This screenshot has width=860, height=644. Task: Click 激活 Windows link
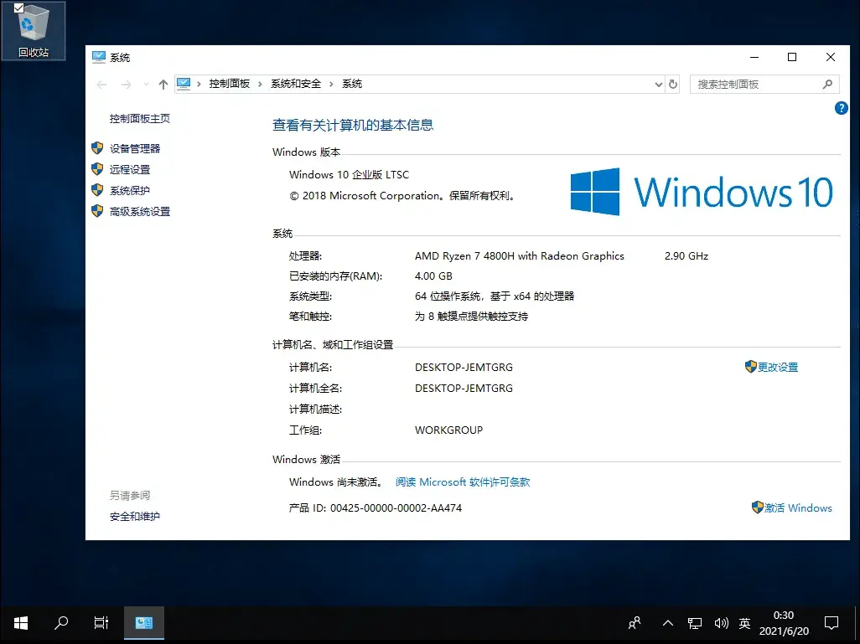798,508
